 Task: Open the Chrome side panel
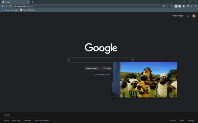[188, 6]
